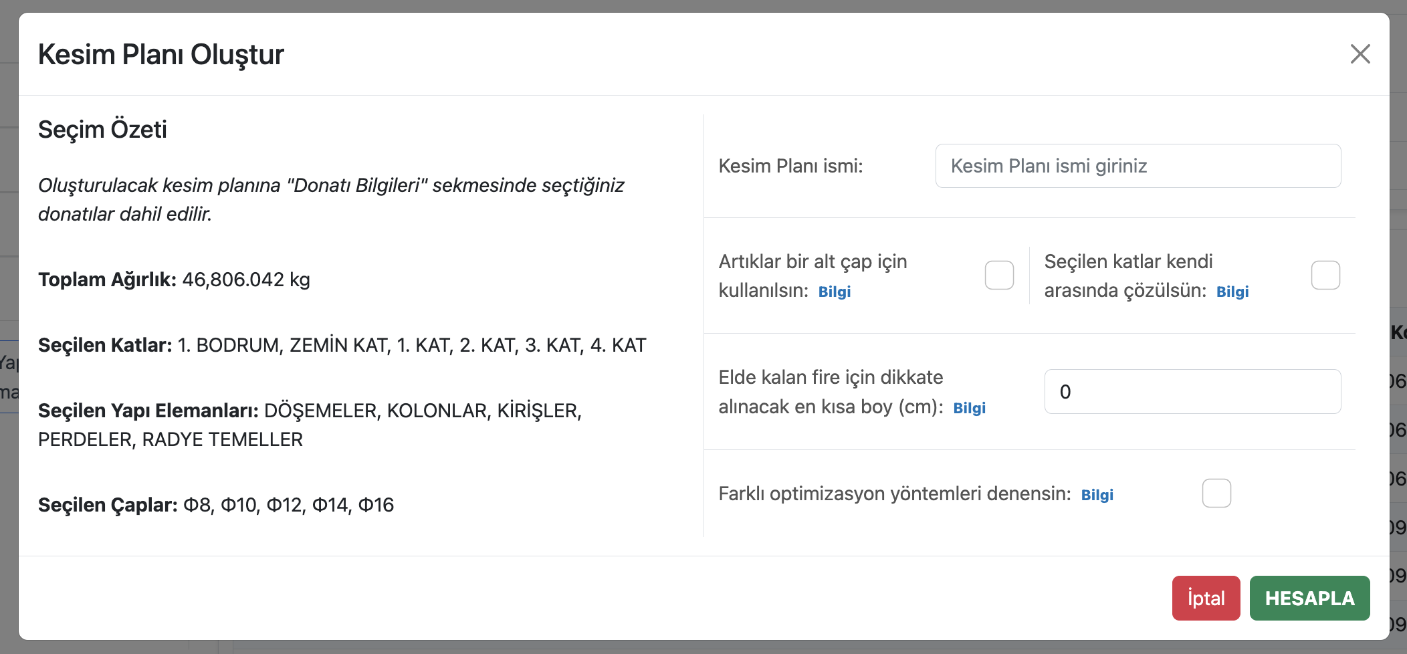Click the 'Kesim Planı ismi:' label
The height and width of the screenshot is (654, 1407).
(790, 166)
